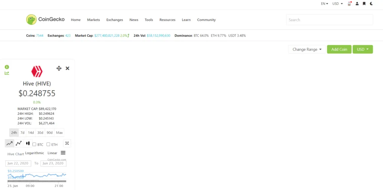
Task: Select the 24h chart range tab
Action: pos(14,133)
